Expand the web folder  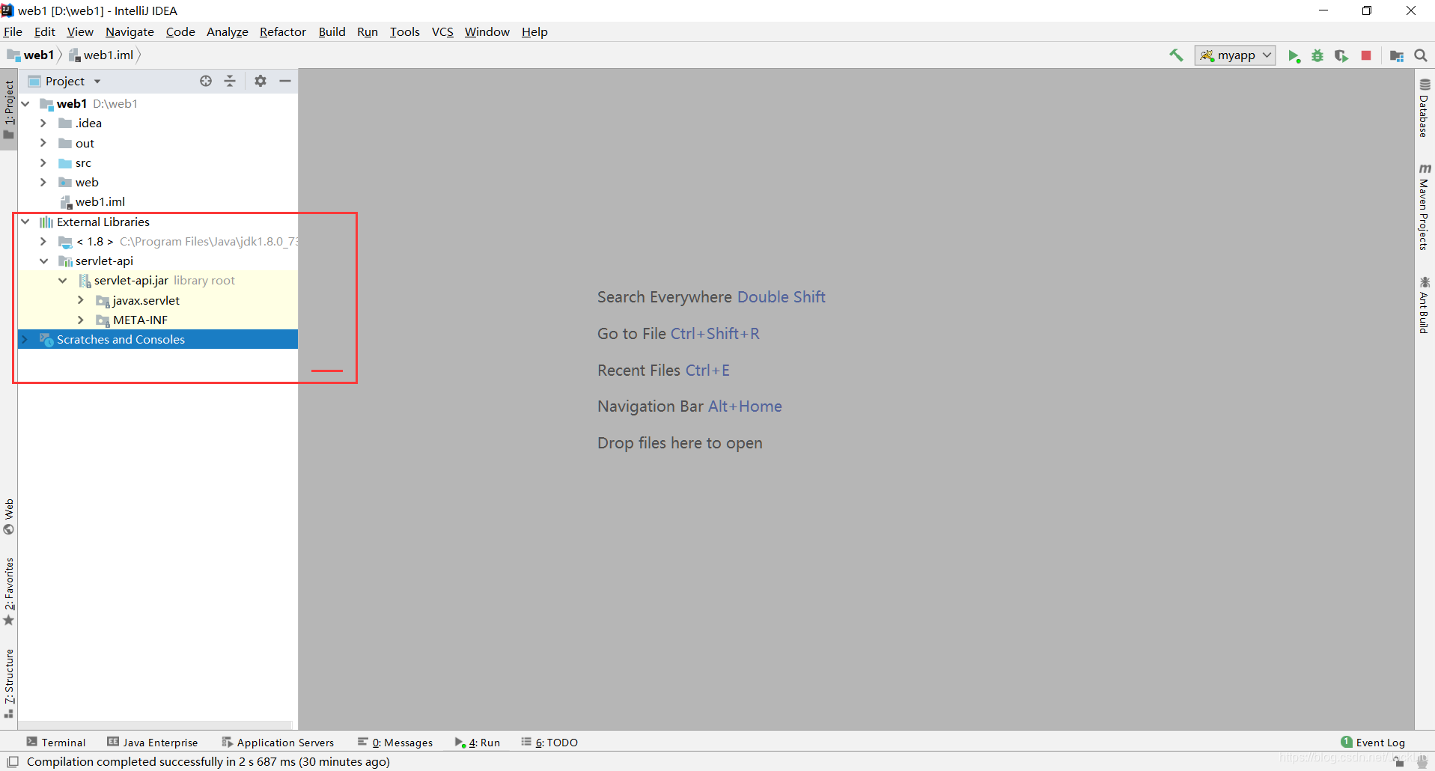(43, 182)
